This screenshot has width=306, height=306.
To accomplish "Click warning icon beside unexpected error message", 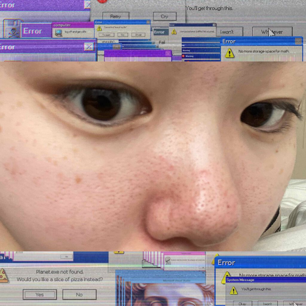I will tap(174, 32).
